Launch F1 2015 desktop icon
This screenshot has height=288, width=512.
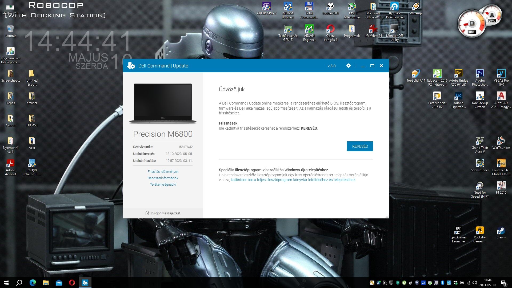point(501,188)
